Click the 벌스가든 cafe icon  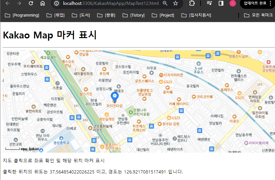pos(86,90)
